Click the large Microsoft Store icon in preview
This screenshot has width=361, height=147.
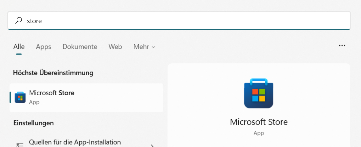(258, 93)
